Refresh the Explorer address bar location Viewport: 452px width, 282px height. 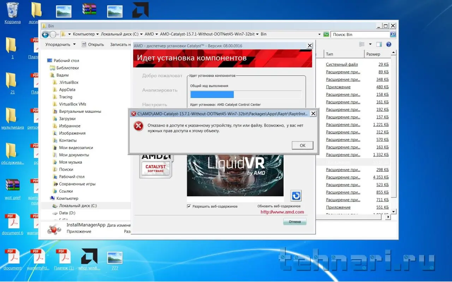point(326,34)
